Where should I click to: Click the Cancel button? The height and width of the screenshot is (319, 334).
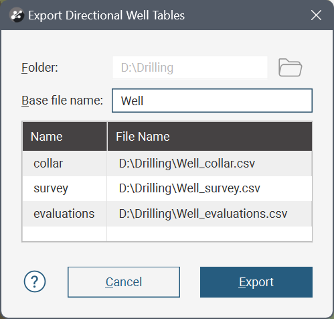124,282
